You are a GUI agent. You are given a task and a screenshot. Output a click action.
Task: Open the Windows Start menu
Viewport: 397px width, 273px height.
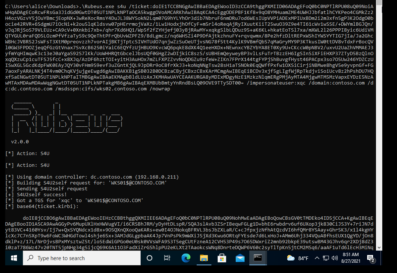pyautogui.click(x=14, y=258)
